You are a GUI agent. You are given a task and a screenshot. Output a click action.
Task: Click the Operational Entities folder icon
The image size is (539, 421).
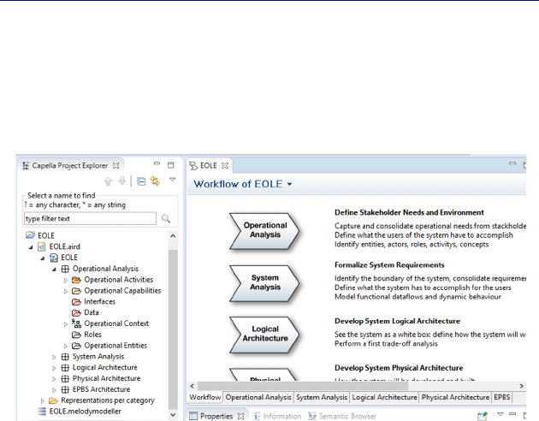pos(76,346)
